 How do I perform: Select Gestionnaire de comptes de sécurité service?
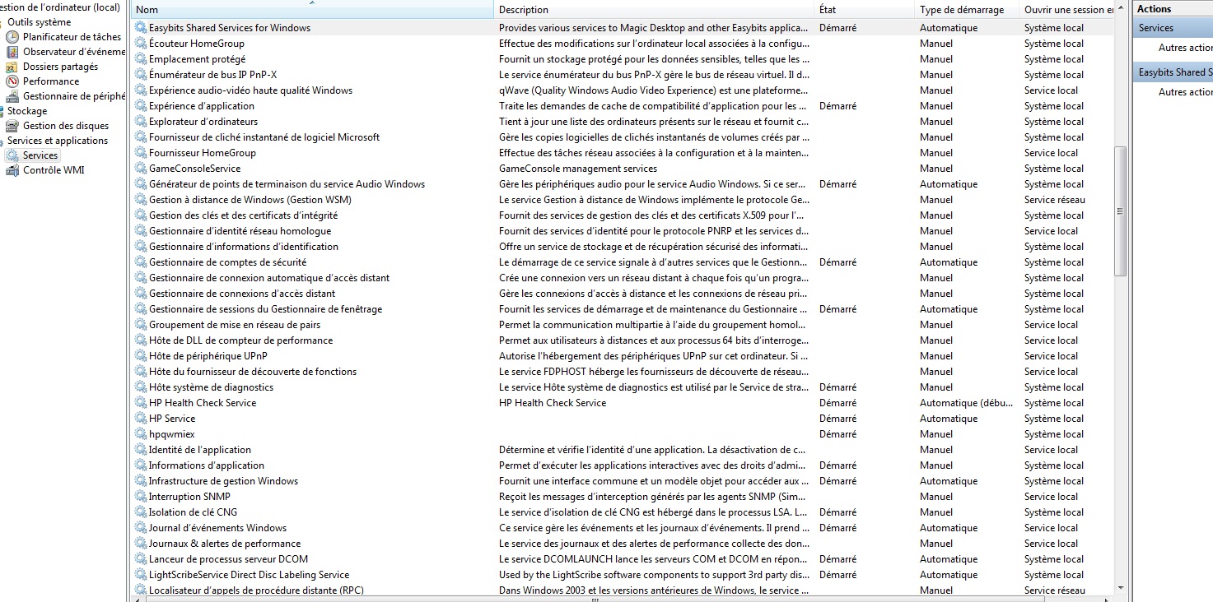coord(227,262)
